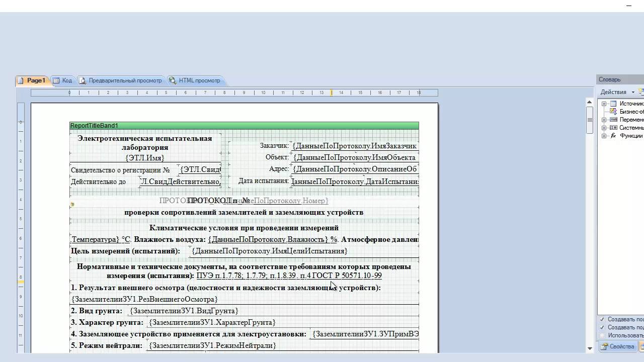Expand the Источник tree node
This screenshot has height=362, width=644.
[604, 104]
